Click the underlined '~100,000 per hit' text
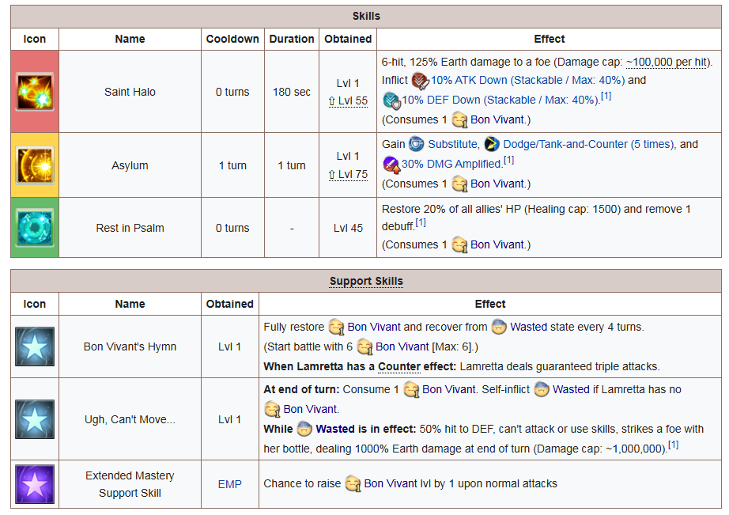This screenshot has width=729, height=515. (x=667, y=62)
